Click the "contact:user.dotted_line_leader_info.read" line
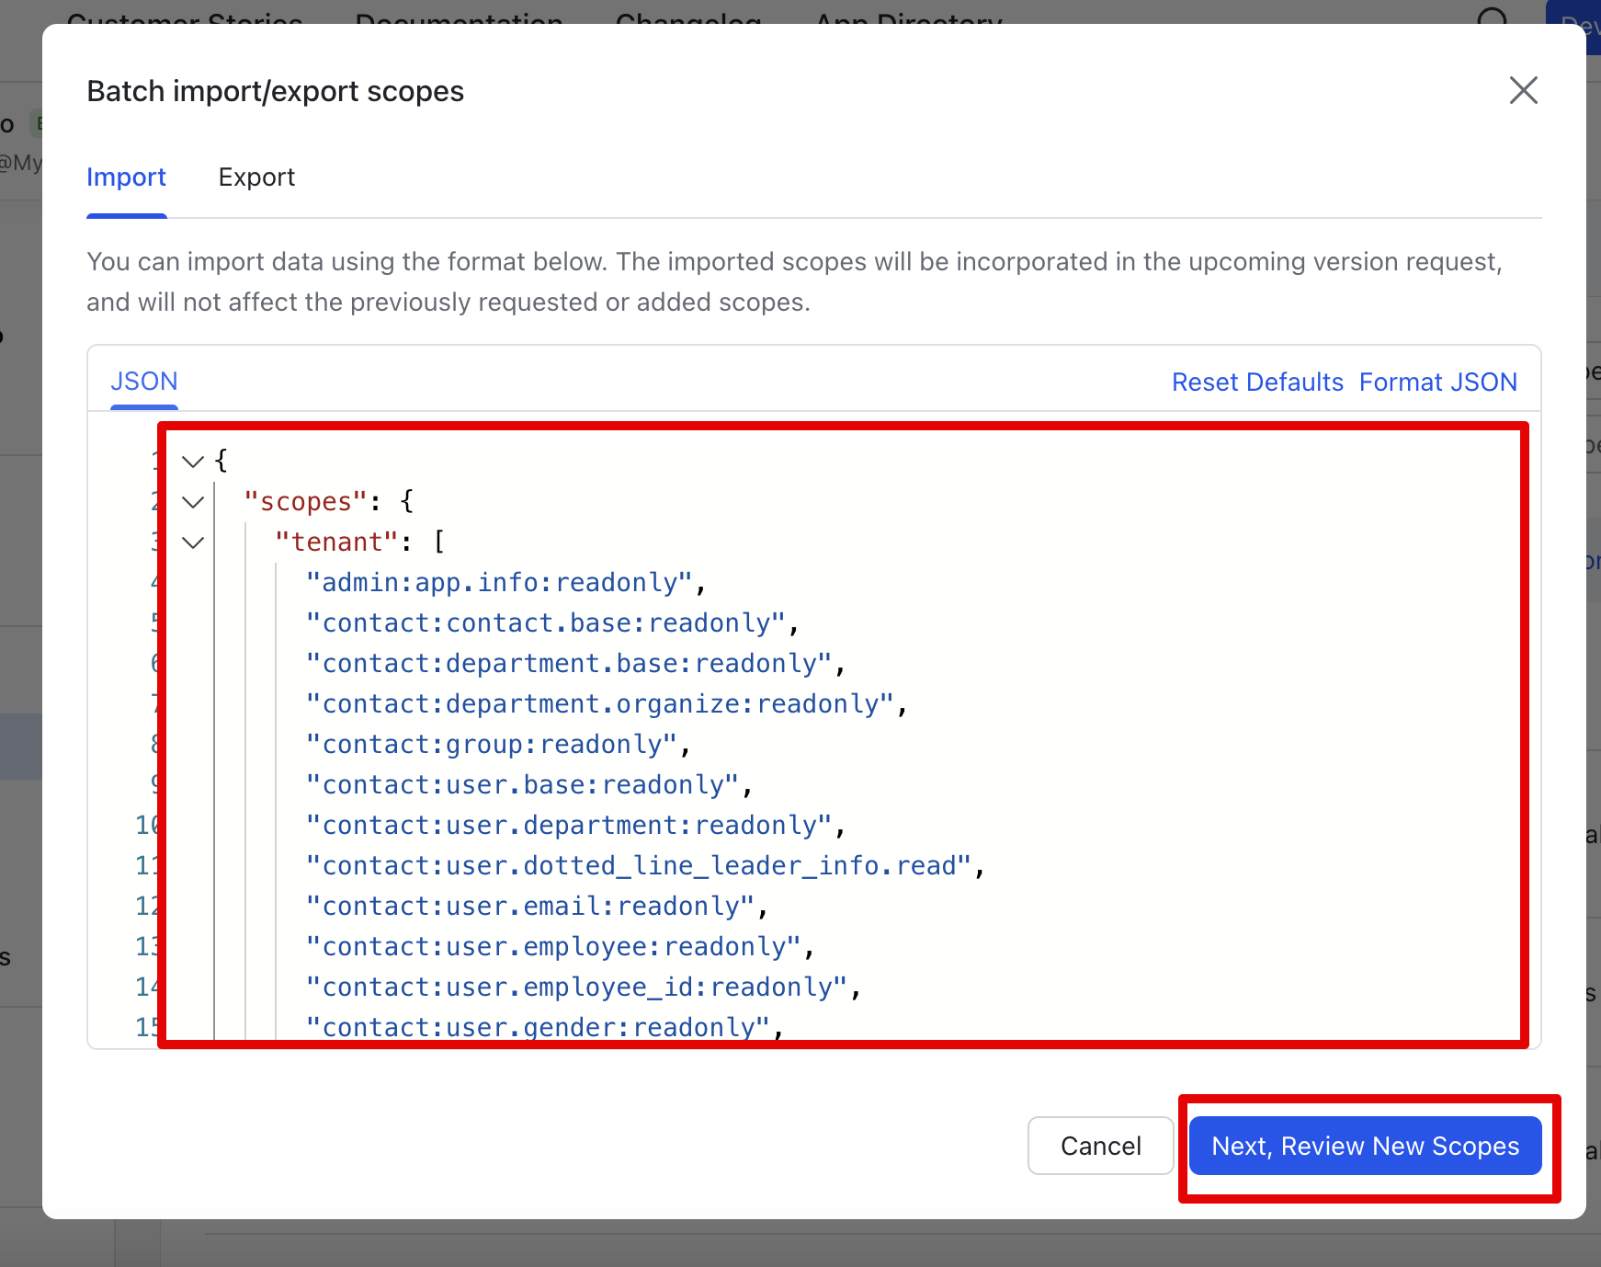The width and height of the screenshot is (1601, 1267). tap(639, 866)
